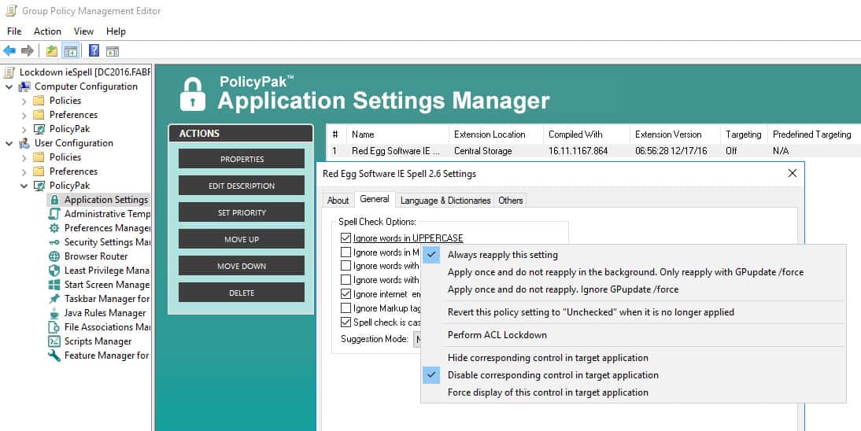Select the Browser Router globe icon
The width and height of the screenshot is (861, 431).
click(54, 256)
